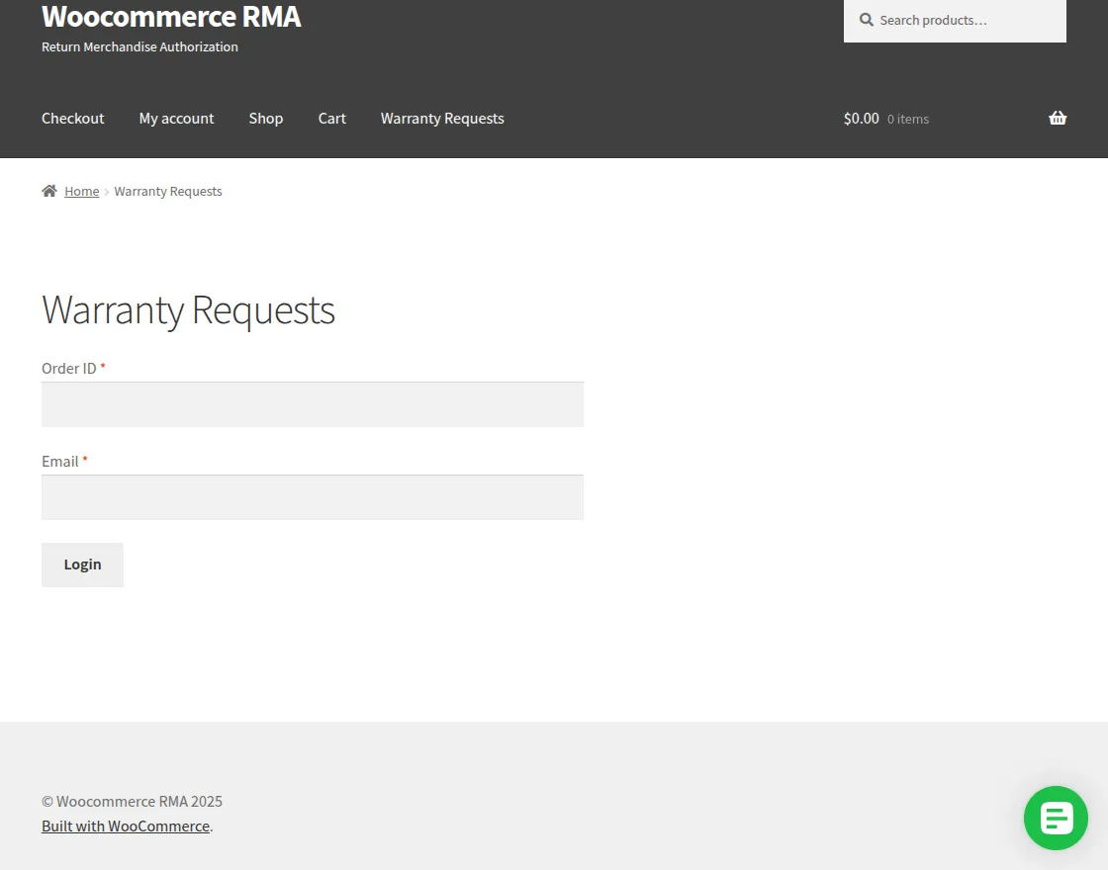Open the Cart menu item
Image resolution: width=1108 pixels, height=870 pixels.
coord(331,118)
